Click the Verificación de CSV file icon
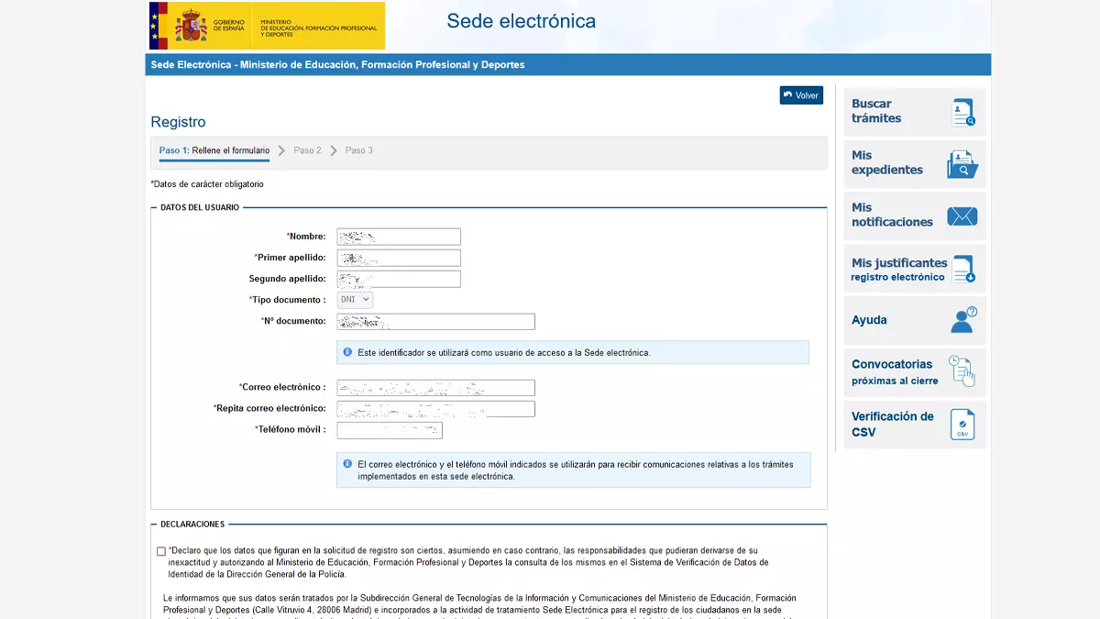The width and height of the screenshot is (1100, 619). 962,425
